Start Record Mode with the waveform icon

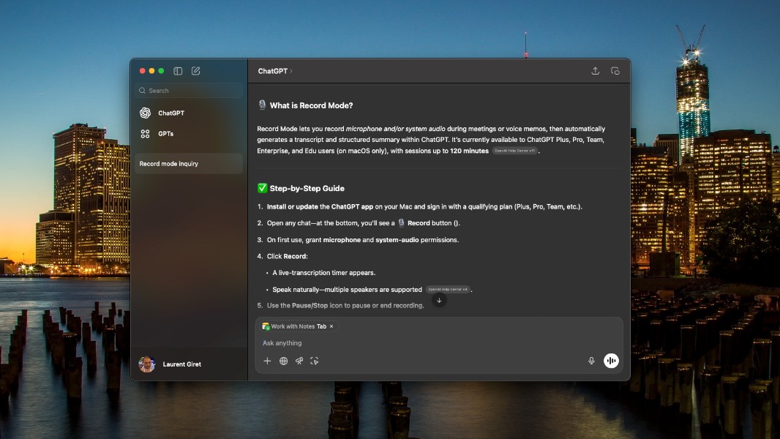pyautogui.click(x=611, y=360)
